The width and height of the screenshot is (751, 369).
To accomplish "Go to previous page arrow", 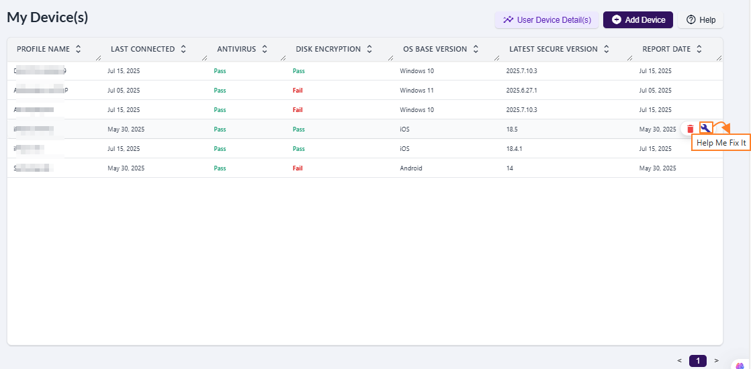I will tap(679, 361).
